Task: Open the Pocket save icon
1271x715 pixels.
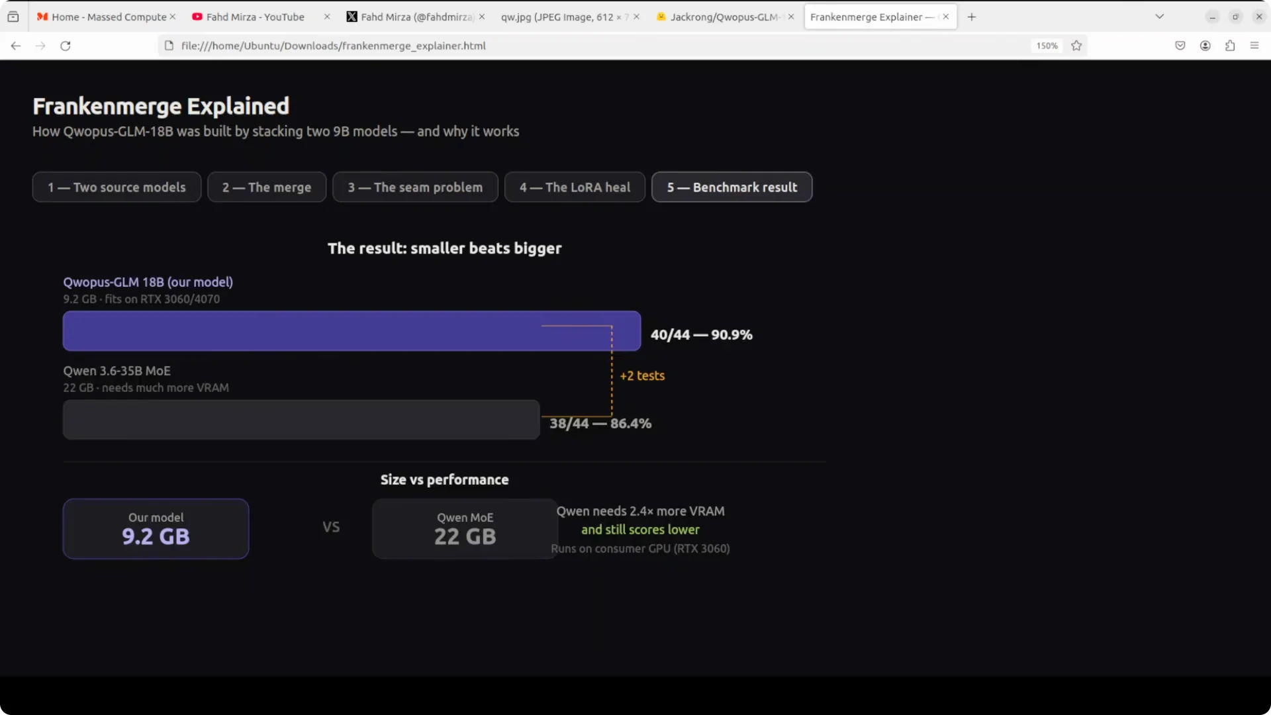Action: [x=1180, y=46]
